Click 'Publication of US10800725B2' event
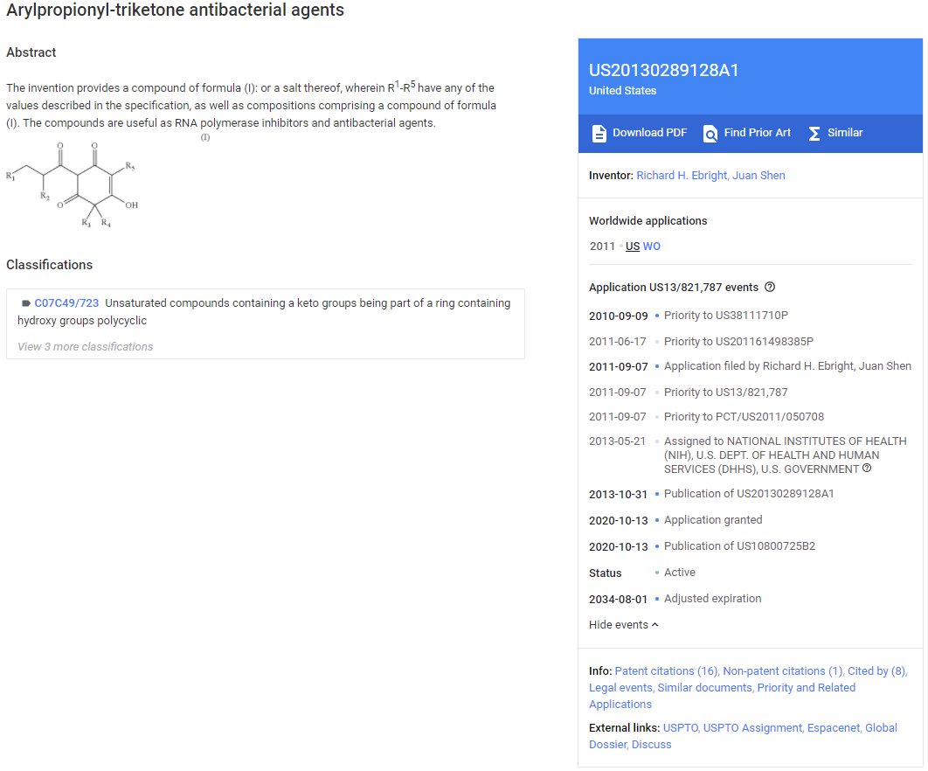Screen dimensions: 928x771 coord(739,546)
